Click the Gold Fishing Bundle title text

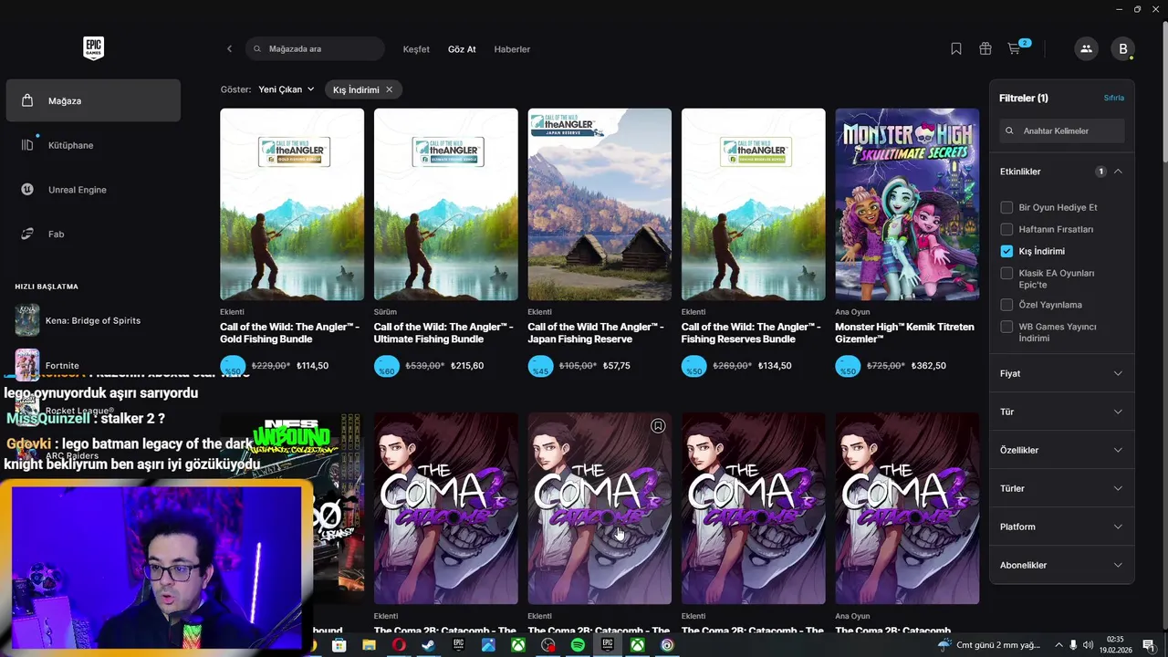click(x=289, y=333)
